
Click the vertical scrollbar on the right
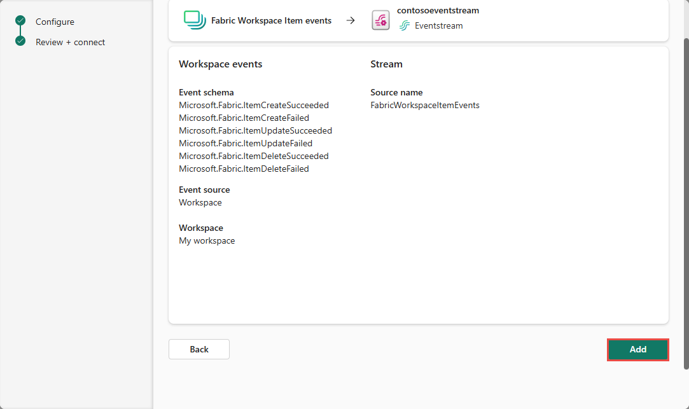pos(685,191)
